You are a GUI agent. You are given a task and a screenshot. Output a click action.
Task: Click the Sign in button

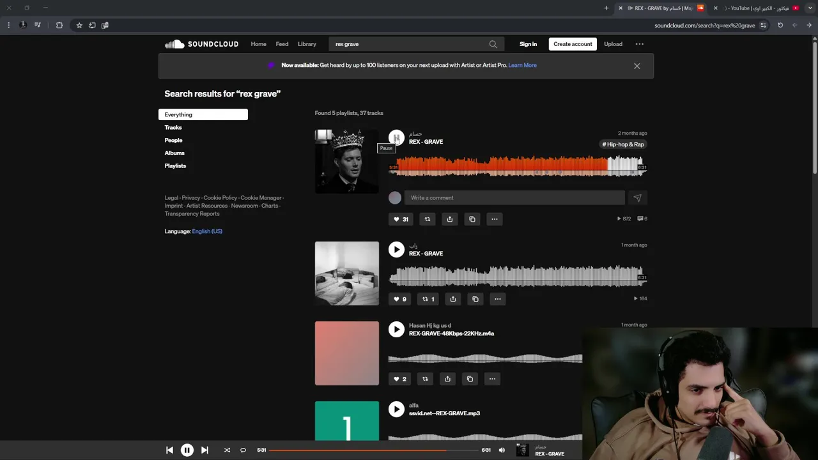[x=528, y=44]
